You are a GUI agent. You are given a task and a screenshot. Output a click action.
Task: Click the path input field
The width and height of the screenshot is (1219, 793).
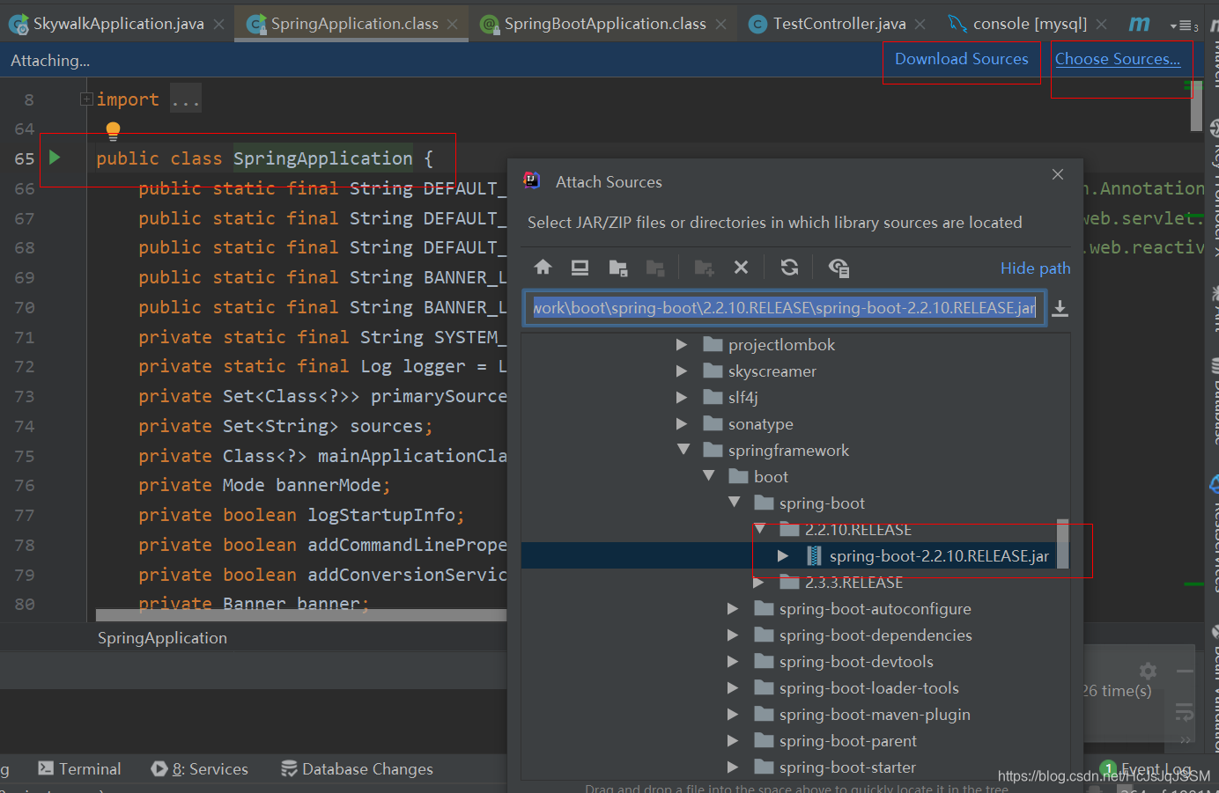coord(785,308)
